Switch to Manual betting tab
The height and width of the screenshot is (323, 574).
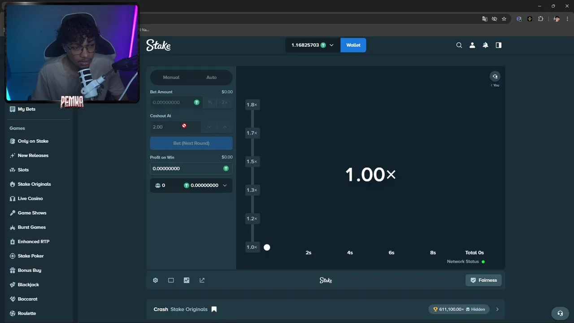[171, 77]
